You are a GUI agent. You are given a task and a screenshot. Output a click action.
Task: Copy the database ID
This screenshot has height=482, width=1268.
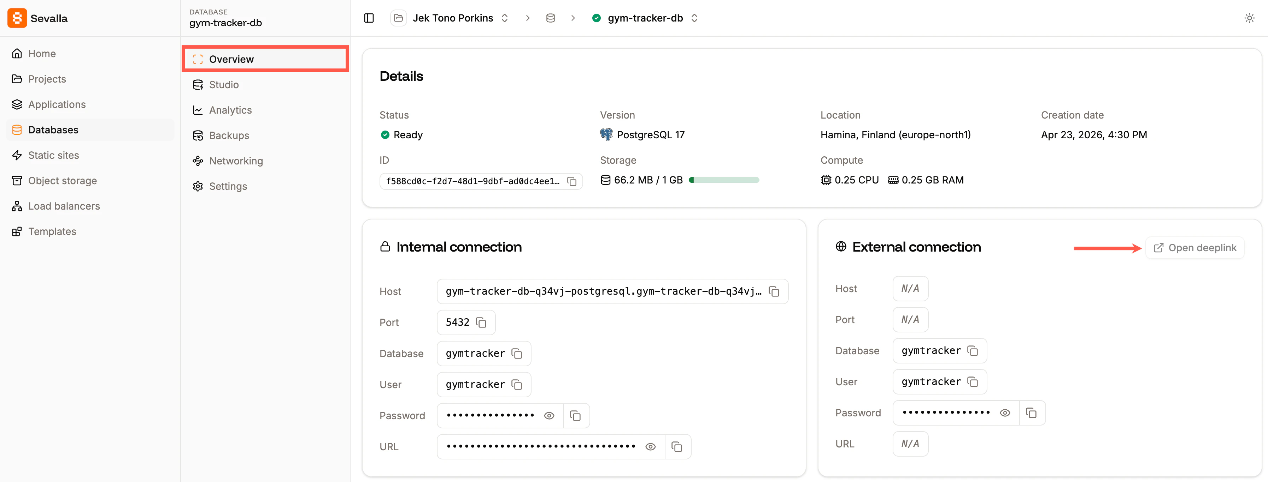(571, 181)
